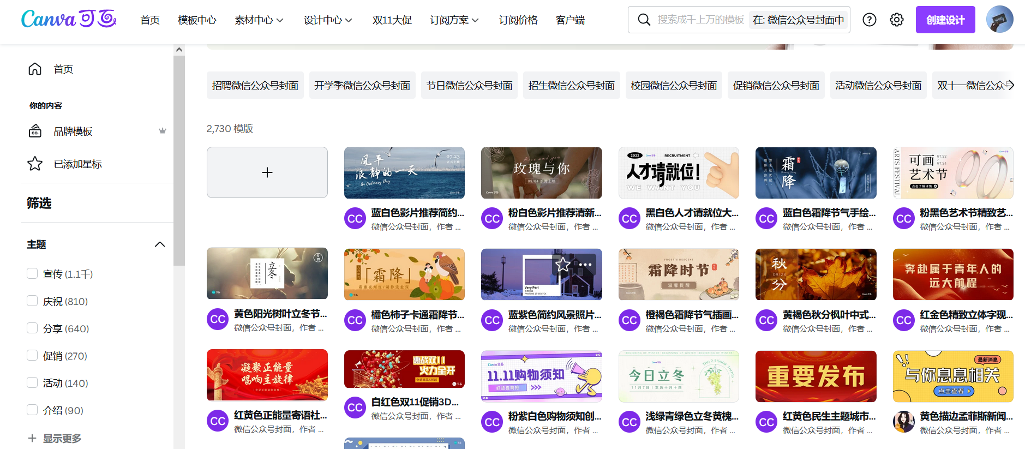Expand the 订阅方案 dropdown menu
1025x449 pixels.
(x=454, y=20)
